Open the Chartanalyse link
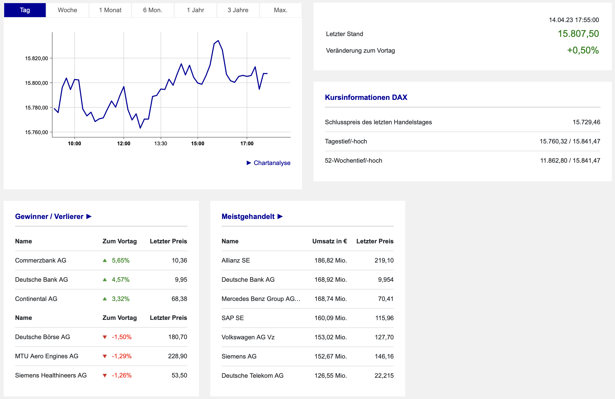The image size is (615, 399). 272,163
